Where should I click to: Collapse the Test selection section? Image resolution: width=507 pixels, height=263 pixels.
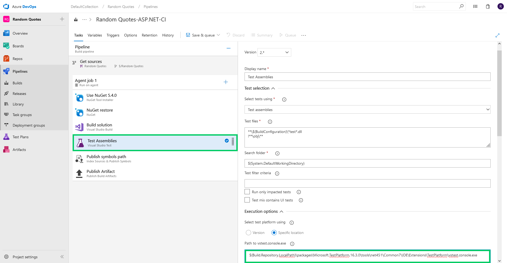273,88
